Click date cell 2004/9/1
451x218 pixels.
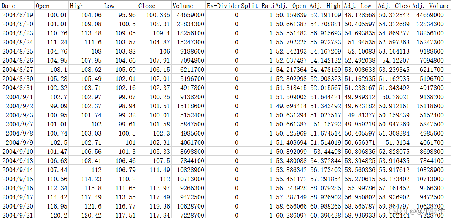click(17, 97)
